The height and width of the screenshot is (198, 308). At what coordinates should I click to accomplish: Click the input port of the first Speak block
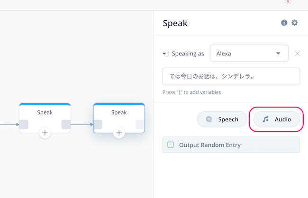pos(24,124)
